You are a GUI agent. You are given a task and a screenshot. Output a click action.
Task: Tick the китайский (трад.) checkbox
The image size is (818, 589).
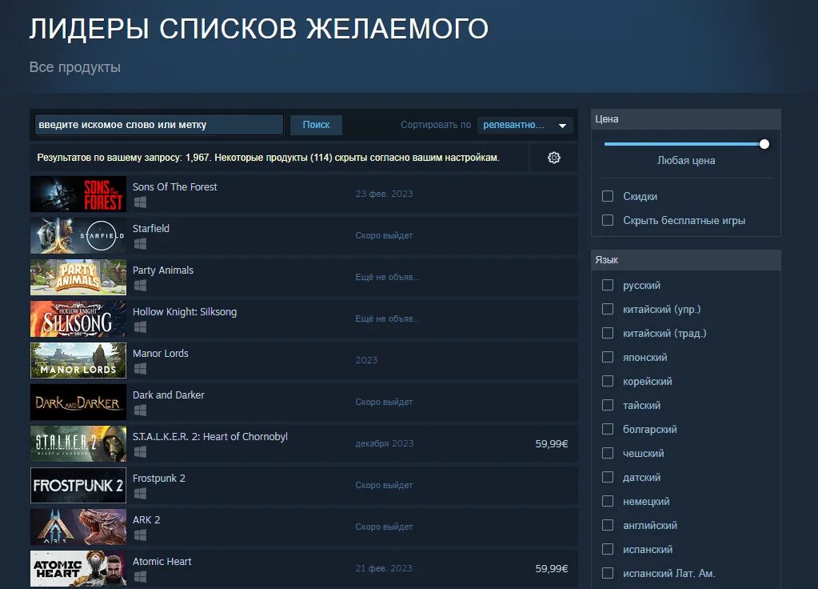pyautogui.click(x=608, y=333)
